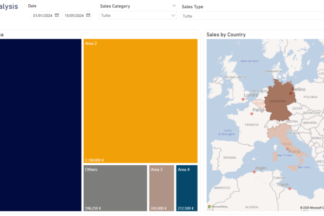Select the grey Others treemap tile

[116, 188]
